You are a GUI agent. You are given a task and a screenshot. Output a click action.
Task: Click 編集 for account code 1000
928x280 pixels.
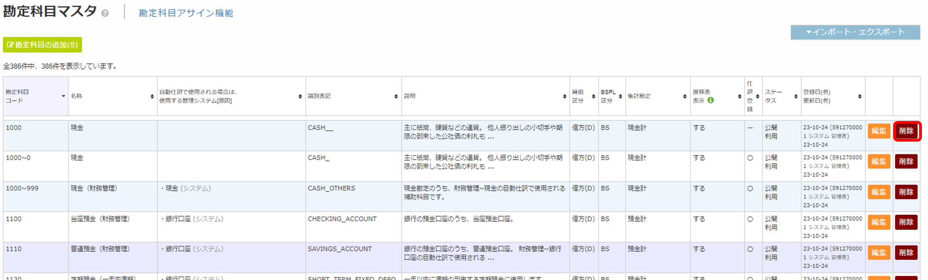click(x=879, y=131)
